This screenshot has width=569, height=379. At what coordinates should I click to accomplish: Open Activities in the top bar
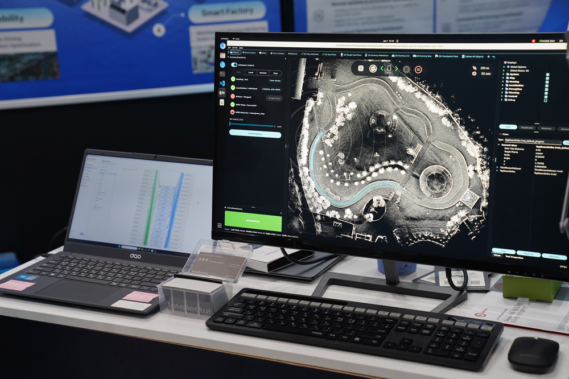225,39
